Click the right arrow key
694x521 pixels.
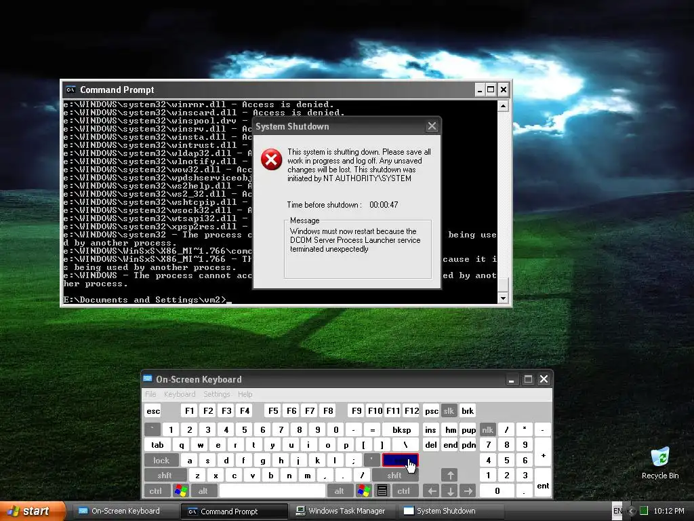468,491
